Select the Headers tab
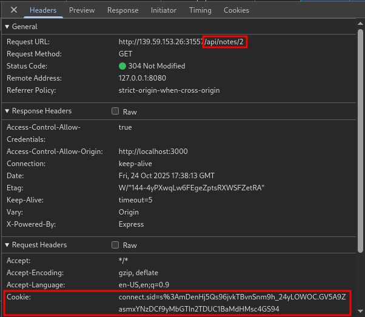 (x=43, y=10)
